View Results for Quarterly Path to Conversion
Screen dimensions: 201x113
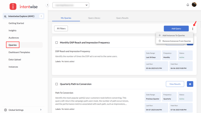tap(175, 84)
